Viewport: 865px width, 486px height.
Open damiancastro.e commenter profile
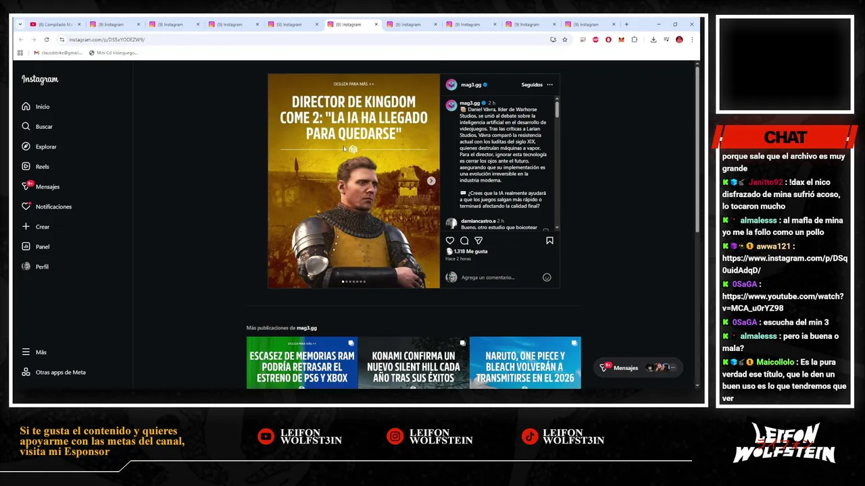click(478, 221)
